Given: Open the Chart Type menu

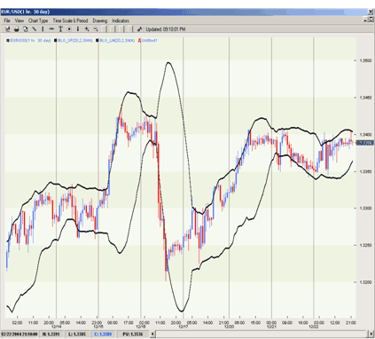Looking at the screenshot, I should coord(38,20).
